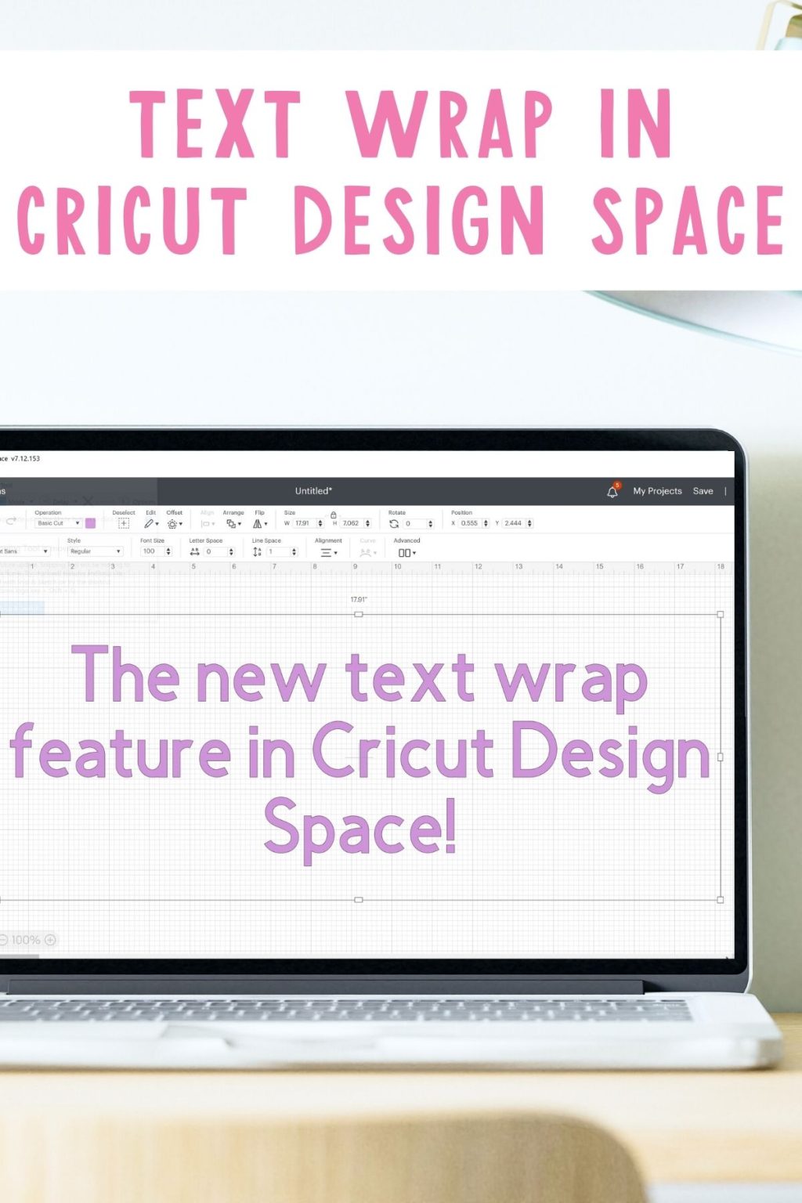Click the Save button
The image size is (802, 1203).
click(x=703, y=491)
